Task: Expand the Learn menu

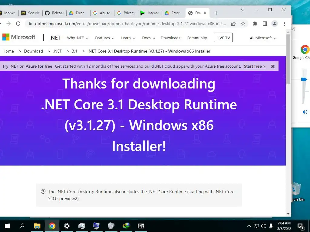Action: 128,38
